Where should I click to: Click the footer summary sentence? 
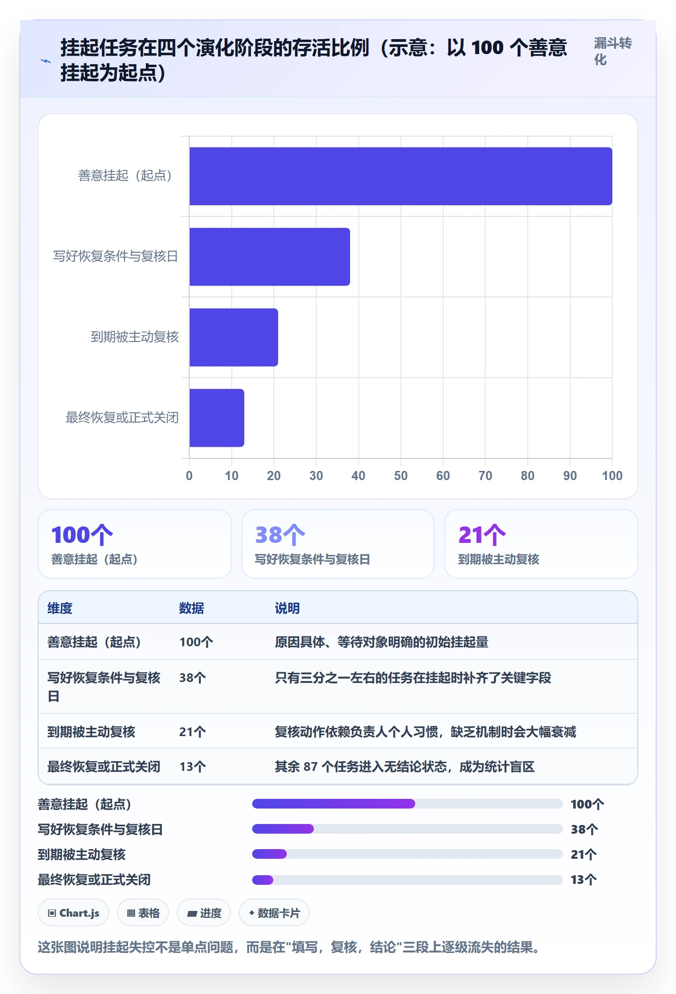pos(289,947)
